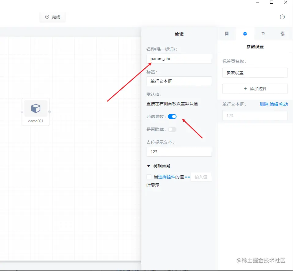Image resolution: width=293 pixels, height=271 pixels.
Task: Close the window
Action: click(x=286, y=2)
